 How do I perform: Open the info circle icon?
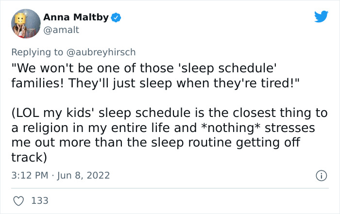[x=321, y=176]
